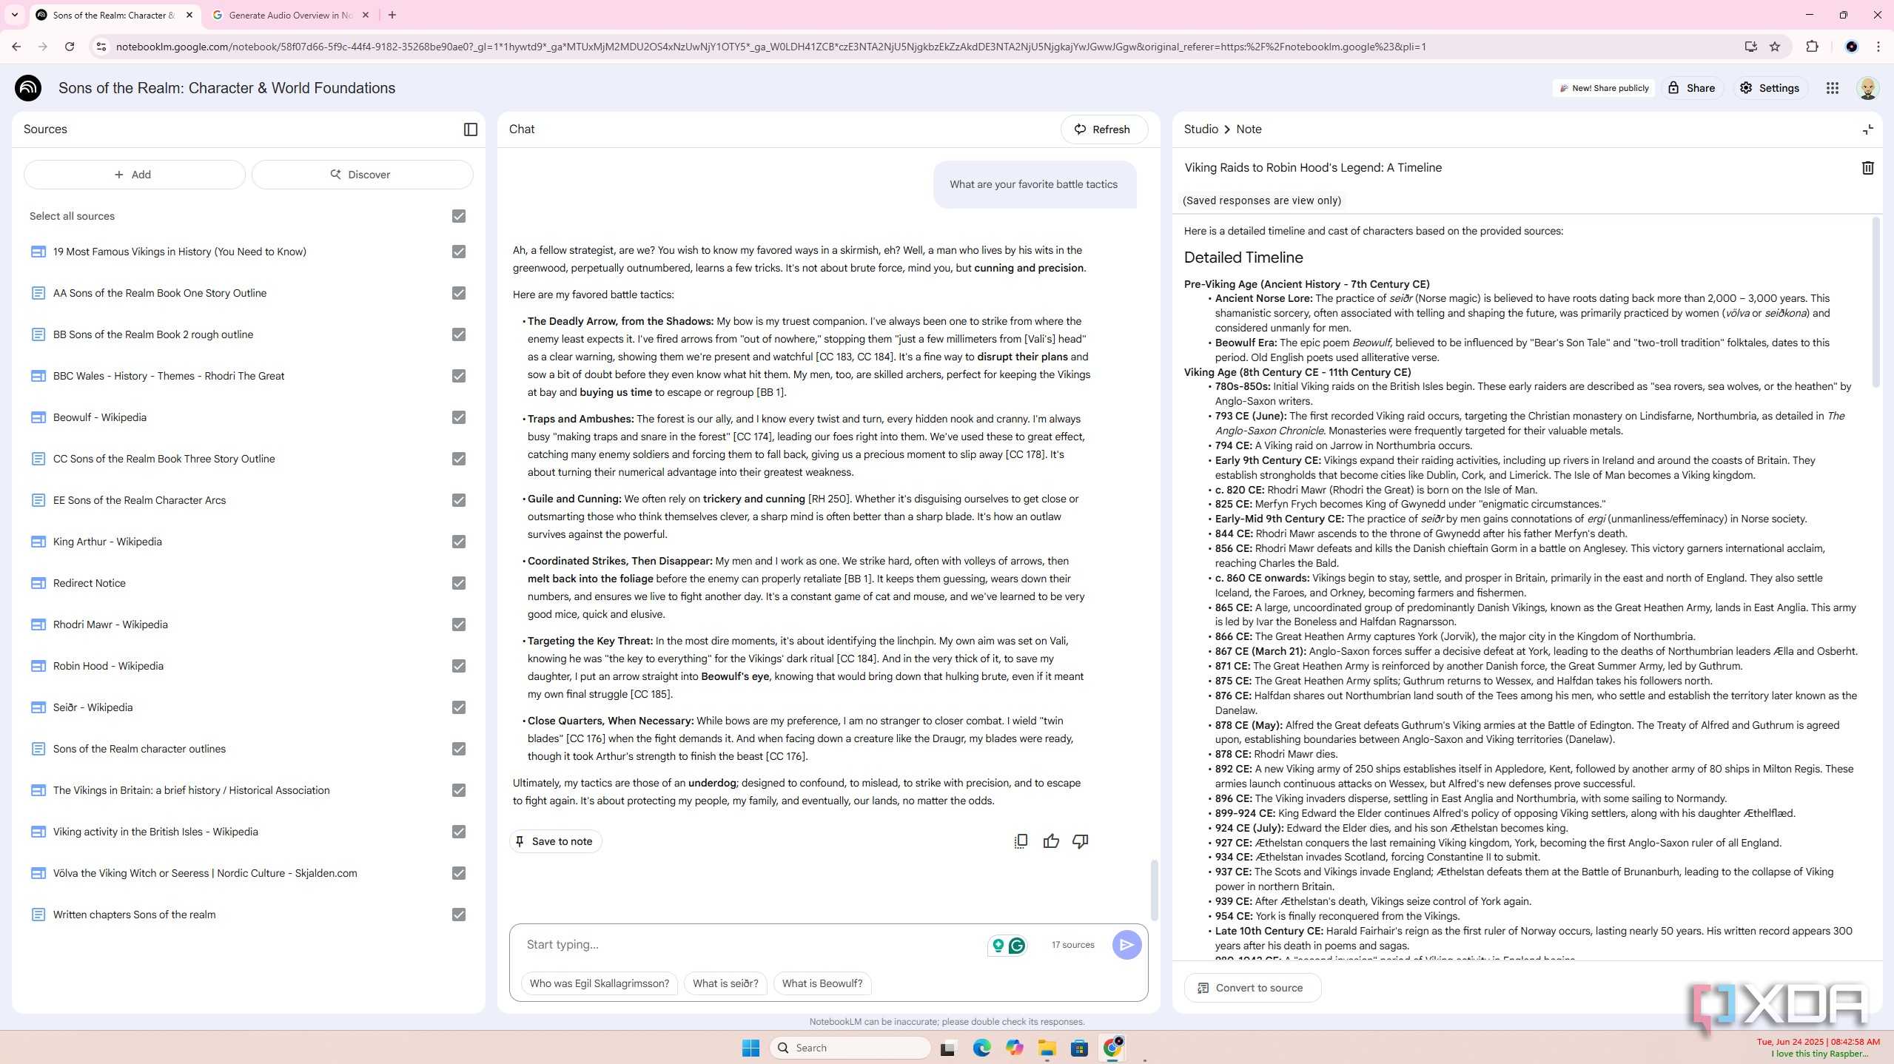Open a new browser tab
Image resolution: width=1894 pixels, height=1064 pixels.
392,15
